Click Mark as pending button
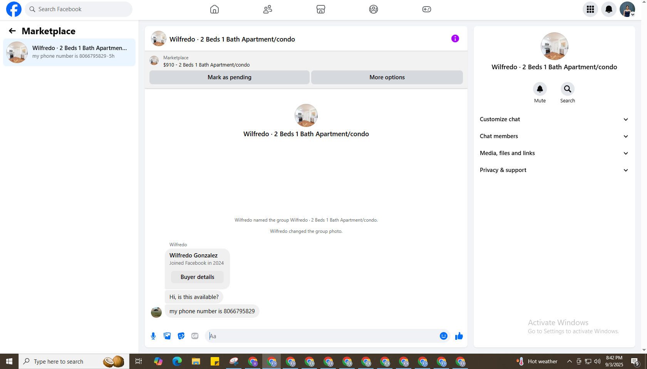 coord(230,77)
